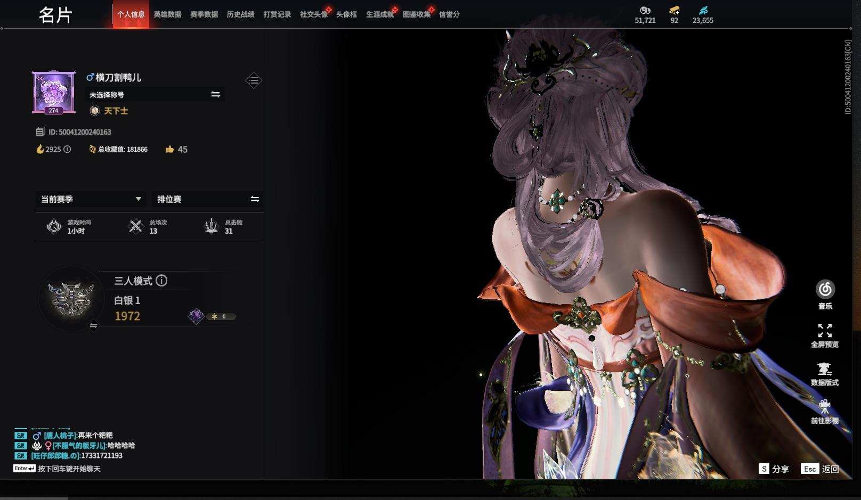
Task: Open 全屏预览 fullscreen preview icon
Action: pyautogui.click(x=825, y=331)
